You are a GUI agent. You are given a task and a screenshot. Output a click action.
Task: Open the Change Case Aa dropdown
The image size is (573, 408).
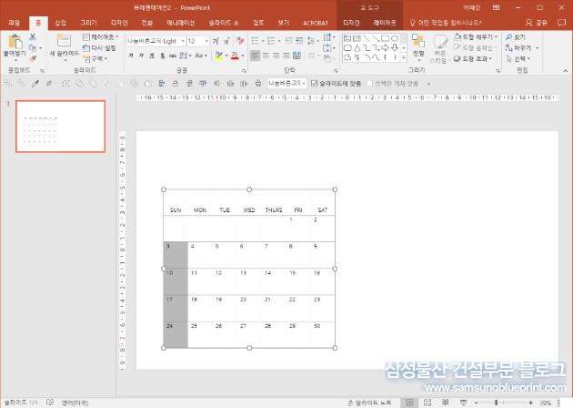[201, 56]
